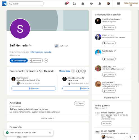
Task: Click Alfred Boediman's verified badge
Action: pos(83,78)
